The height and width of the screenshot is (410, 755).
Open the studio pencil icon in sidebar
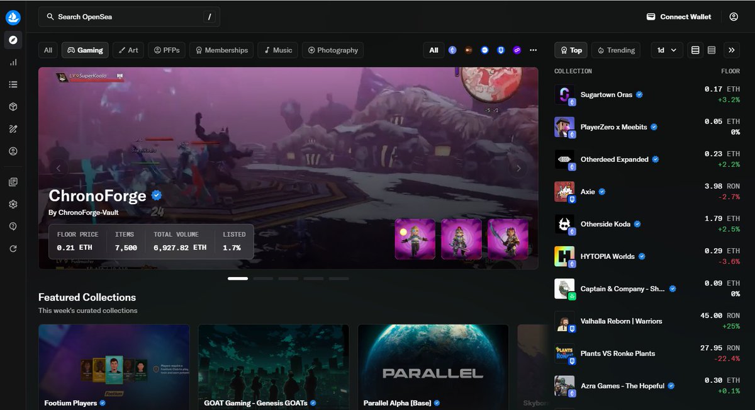point(13,129)
